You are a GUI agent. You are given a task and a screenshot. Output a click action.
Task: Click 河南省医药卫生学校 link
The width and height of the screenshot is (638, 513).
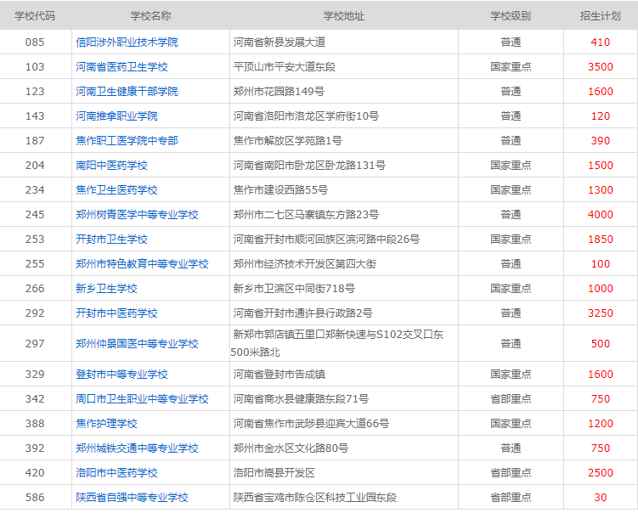pos(121,66)
